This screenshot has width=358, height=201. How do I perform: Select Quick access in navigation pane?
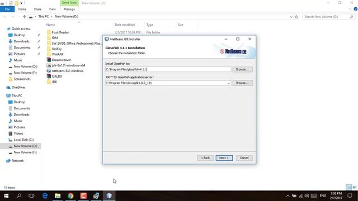click(x=21, y=28)
